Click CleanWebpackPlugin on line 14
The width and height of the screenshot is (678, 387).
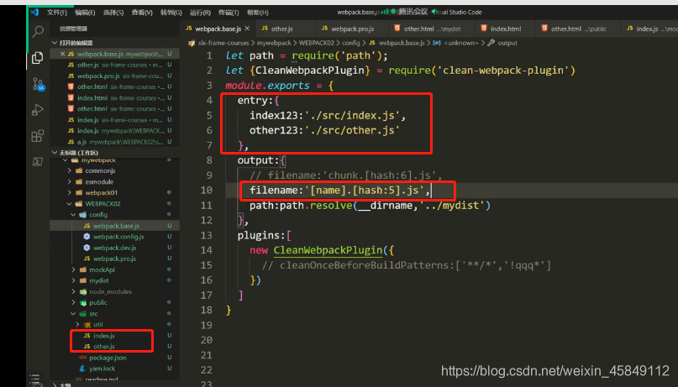328,250
